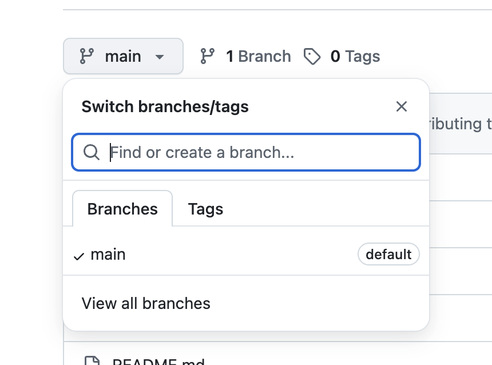492x365 pixels.
Task: Open the README.md file name
Action: (x=158, y=362)
